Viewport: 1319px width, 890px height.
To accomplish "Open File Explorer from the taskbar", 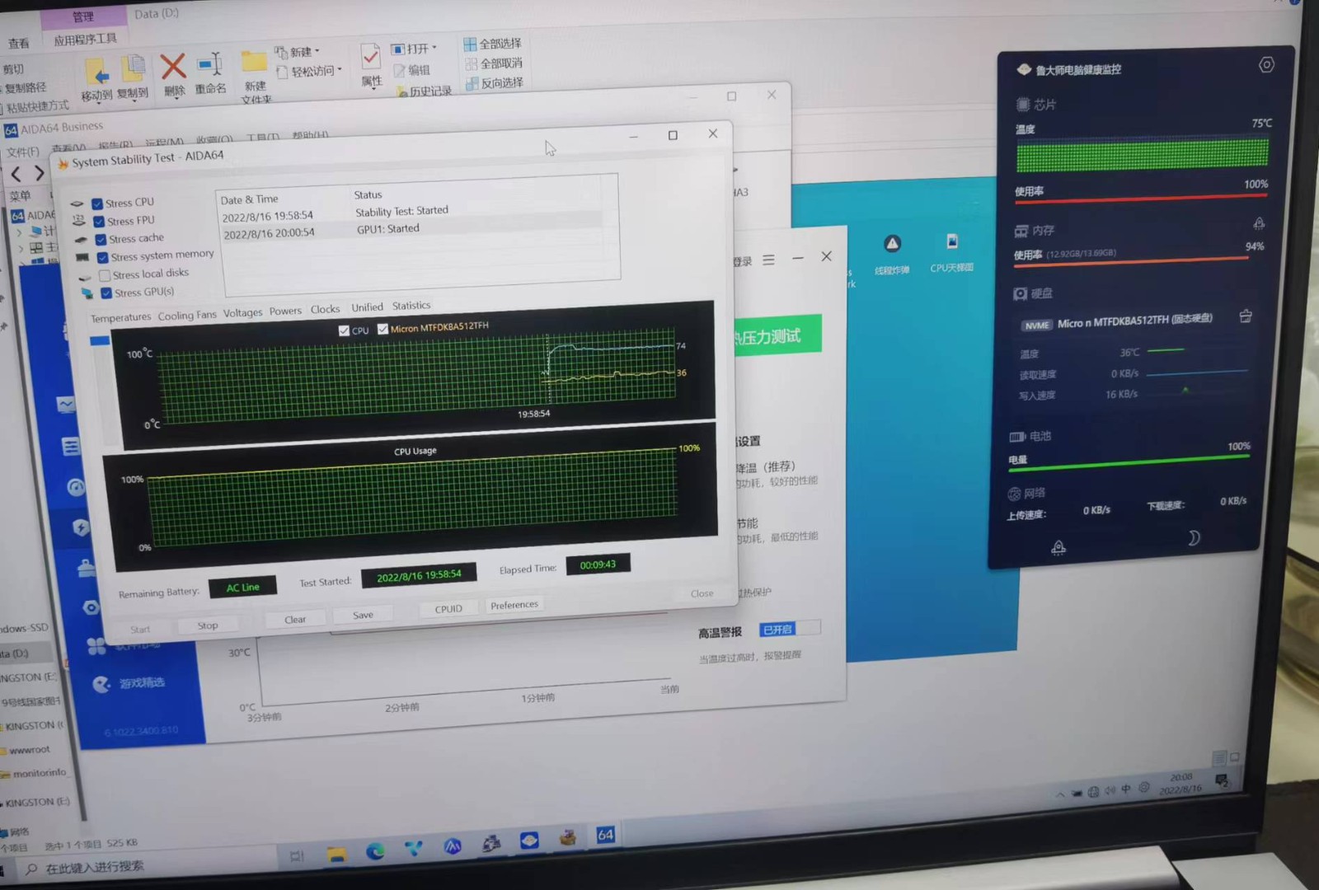I will click(336, 854).
